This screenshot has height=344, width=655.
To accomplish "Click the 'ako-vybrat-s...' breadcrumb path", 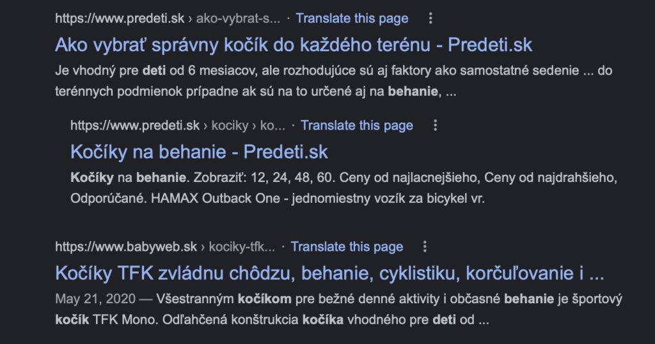I will [x=238, y=19].
